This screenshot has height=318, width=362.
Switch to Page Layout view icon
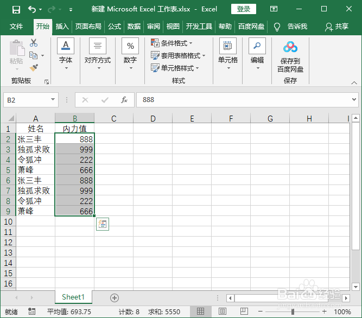223,311
